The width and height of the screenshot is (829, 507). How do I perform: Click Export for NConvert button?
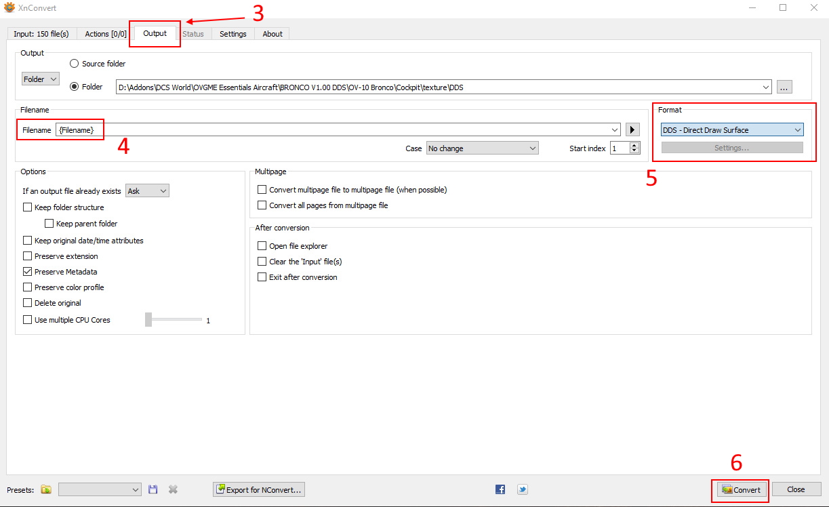click(x=259, y=489)
